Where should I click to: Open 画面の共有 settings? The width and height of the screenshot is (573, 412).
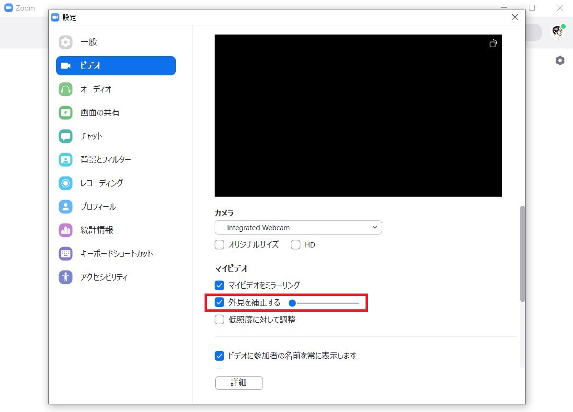(65, 113)
